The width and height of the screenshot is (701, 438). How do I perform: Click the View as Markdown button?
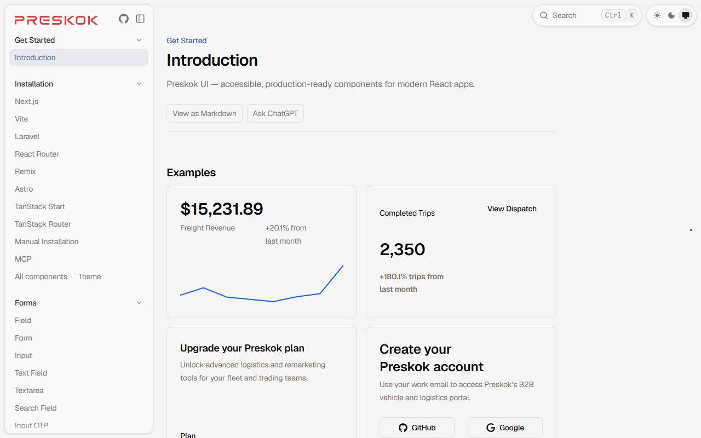[204, 113]
